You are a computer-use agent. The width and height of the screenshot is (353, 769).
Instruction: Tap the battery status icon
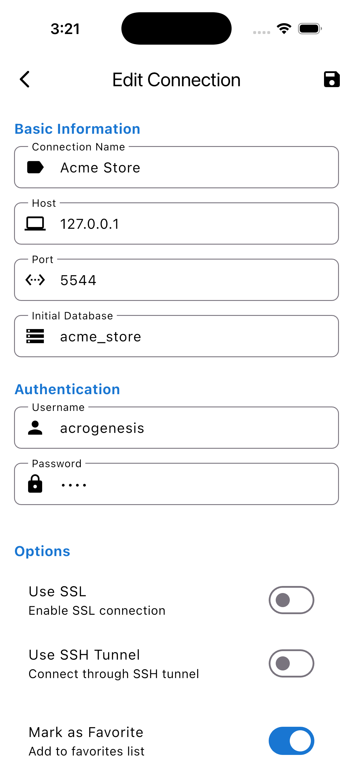point(310,29)
